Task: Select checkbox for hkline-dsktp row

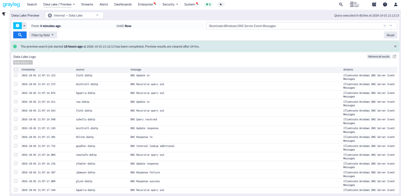Action: tap(16, 137)
